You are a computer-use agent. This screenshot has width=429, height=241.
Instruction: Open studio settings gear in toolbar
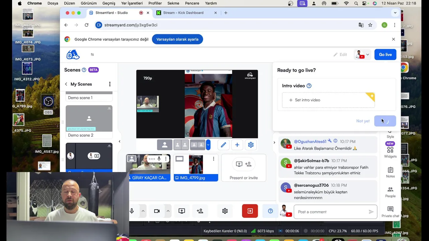(225, 211)
